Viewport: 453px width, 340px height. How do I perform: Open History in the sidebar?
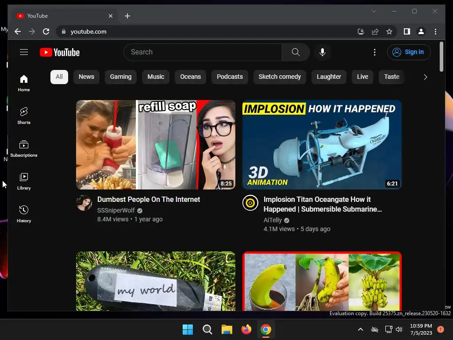24,214
